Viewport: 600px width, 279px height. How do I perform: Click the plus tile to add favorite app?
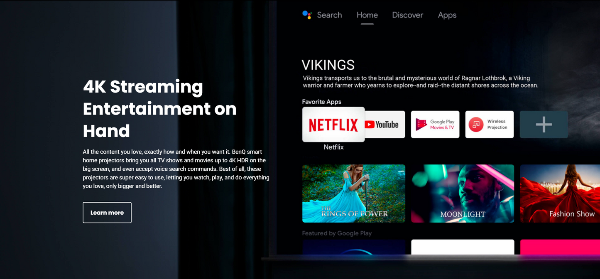click(544, 125)
